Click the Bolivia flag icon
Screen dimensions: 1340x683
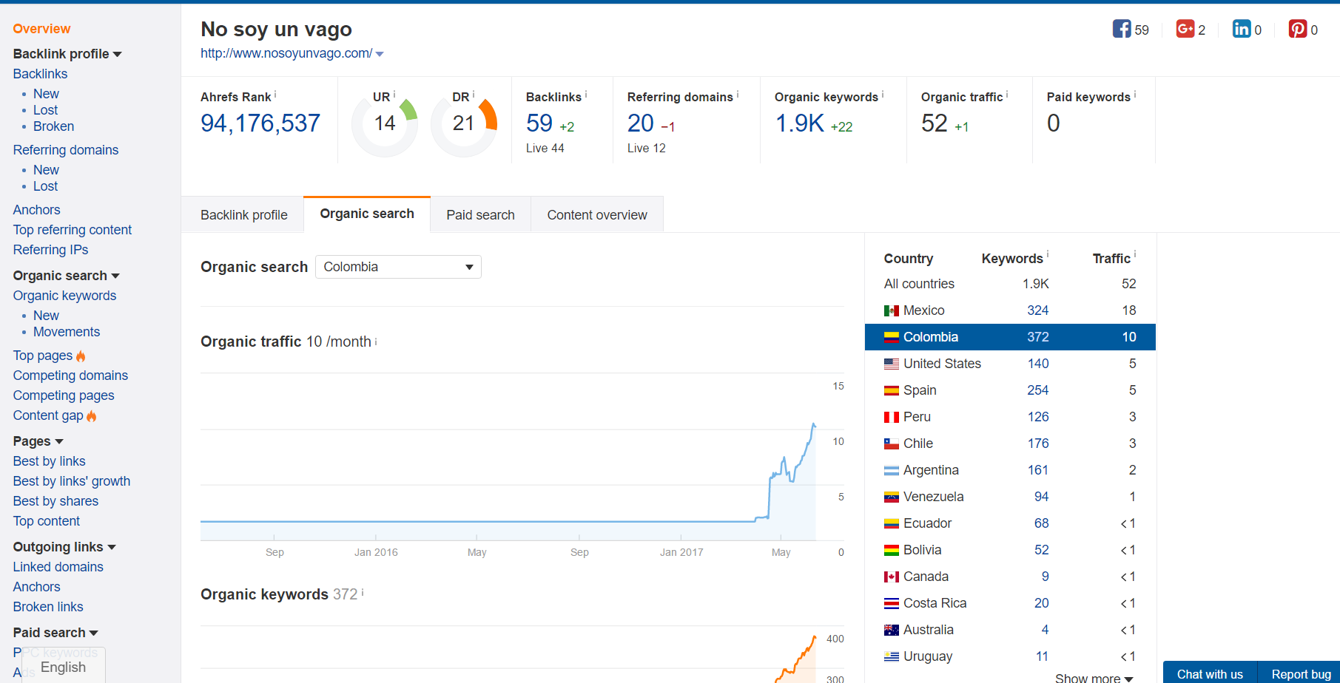[892, 550]
